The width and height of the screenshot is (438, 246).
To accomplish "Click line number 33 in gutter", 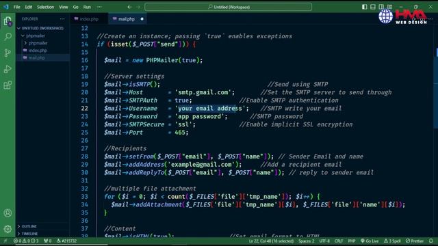I will pos(84,196).
